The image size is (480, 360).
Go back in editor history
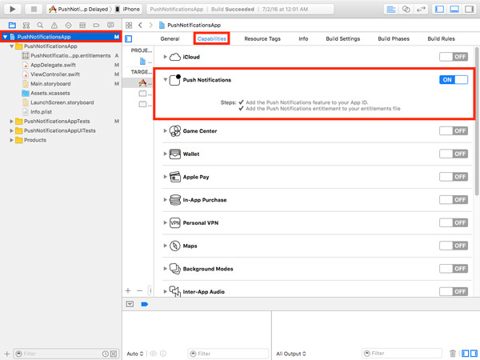[140, 25]
